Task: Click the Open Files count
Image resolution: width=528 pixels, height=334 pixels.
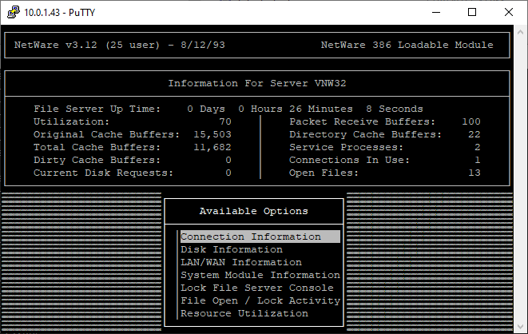Action: tap(474, 173)
